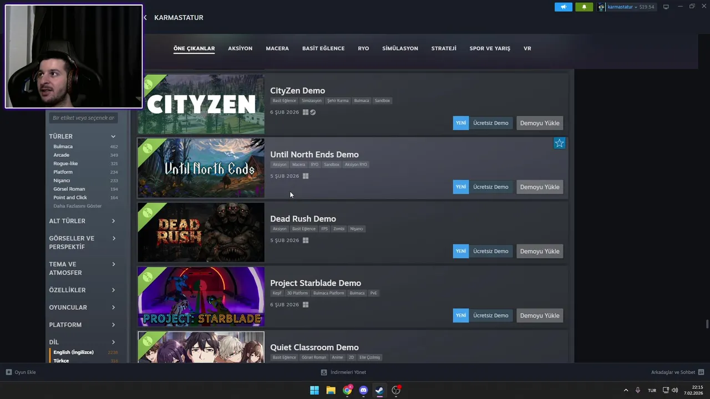
Task: Open the SPOR VE YARIŞ tab
Action: (x=490, y=48)
